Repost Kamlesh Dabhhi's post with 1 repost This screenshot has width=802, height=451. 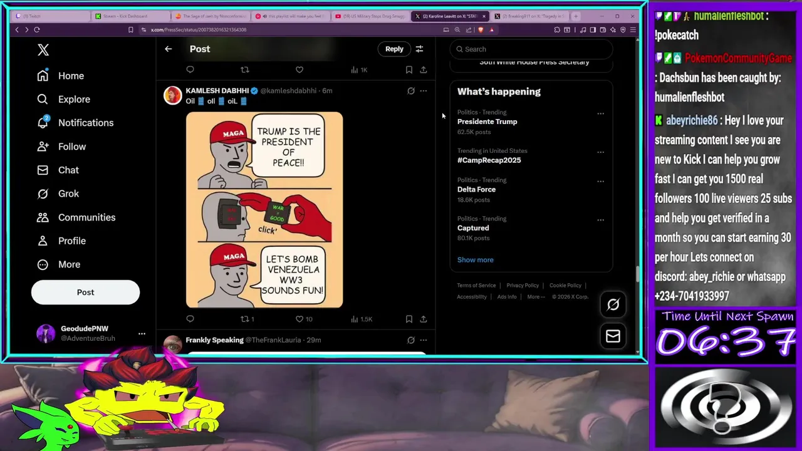tap(247, 319)
